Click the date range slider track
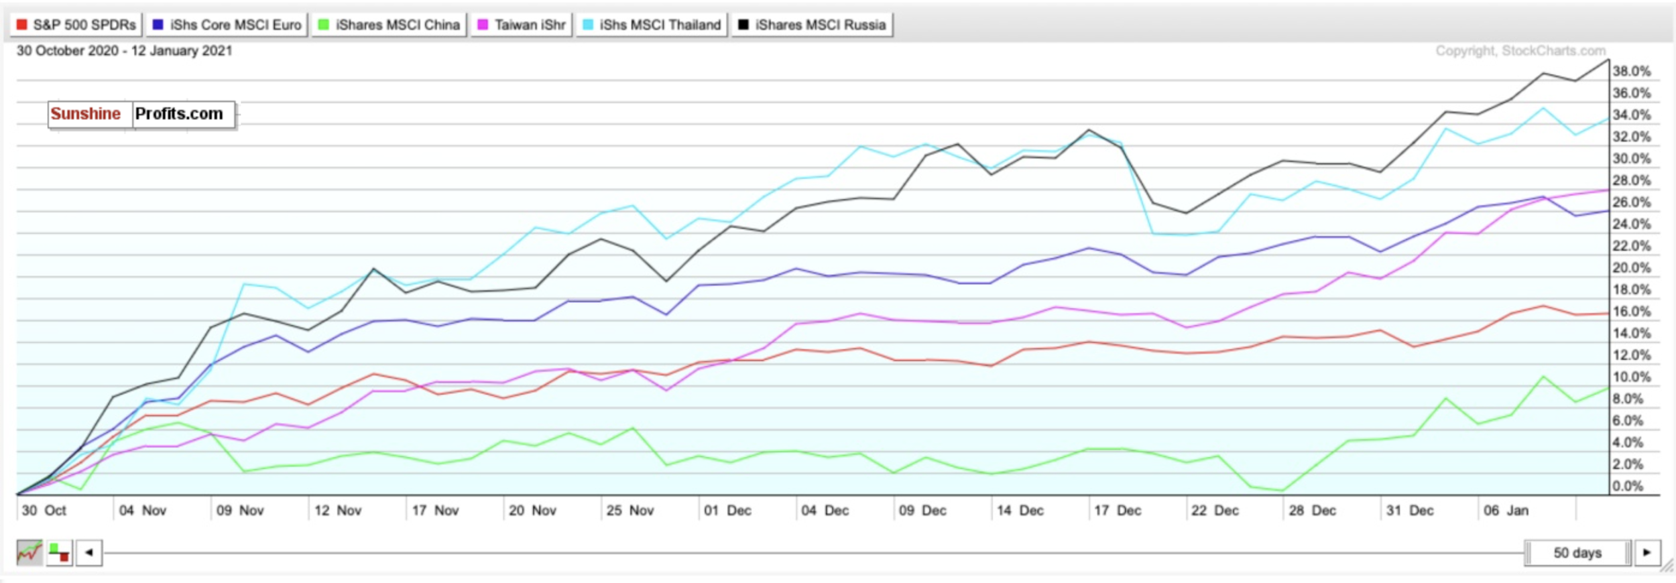The image size is (1676, 583). tap(813, 554)
